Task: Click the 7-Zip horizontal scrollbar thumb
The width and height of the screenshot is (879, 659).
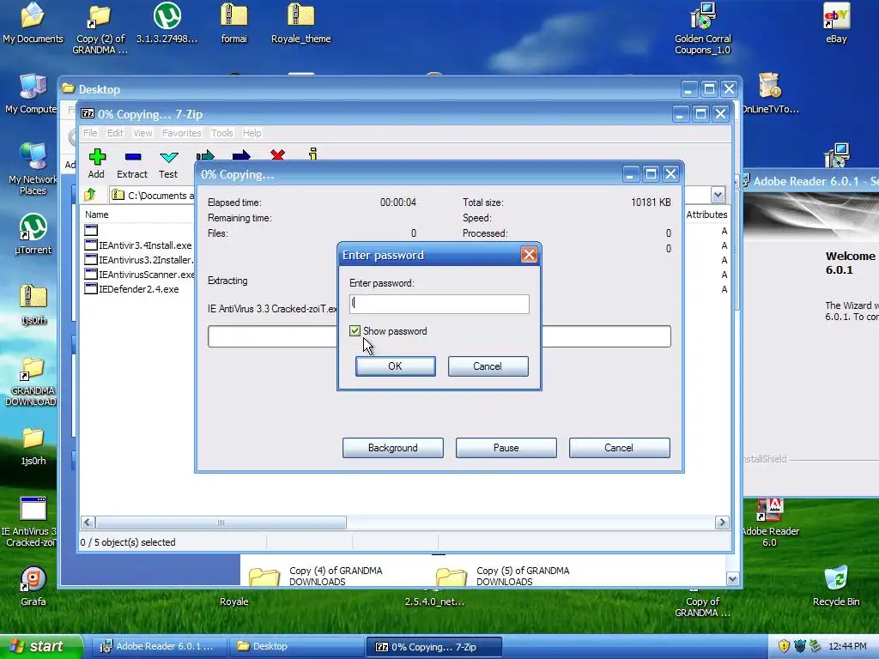Action: tap(221, 523)
